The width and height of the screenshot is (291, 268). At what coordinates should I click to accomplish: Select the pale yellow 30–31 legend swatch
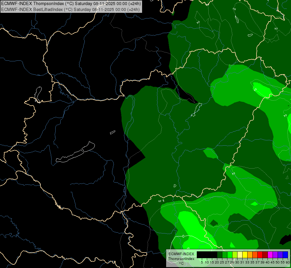[240, 255]
